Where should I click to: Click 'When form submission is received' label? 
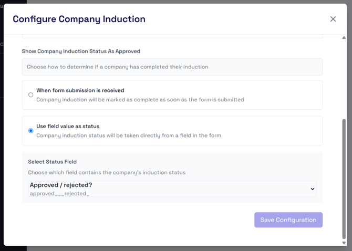coord(80,90)
